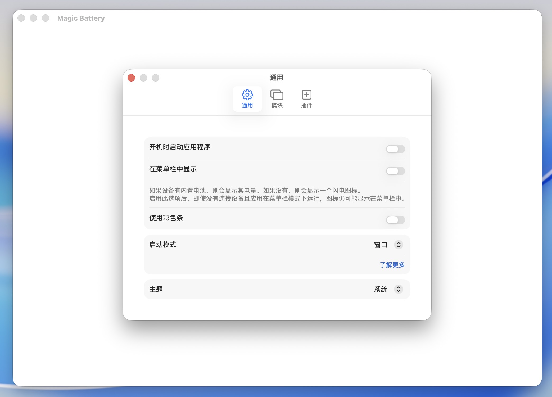Select the 启动模式 settings row
This screenshot has width=552, height=397.
point(163,245)
